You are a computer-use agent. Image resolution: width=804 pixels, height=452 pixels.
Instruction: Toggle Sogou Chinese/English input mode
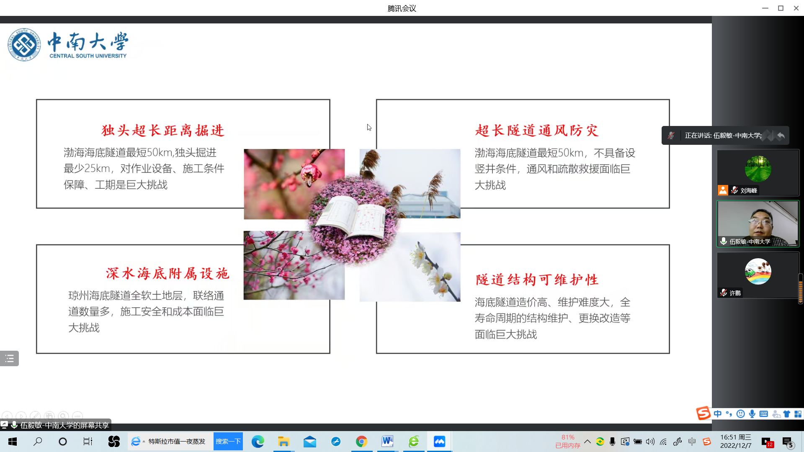(x=718, y=414)
